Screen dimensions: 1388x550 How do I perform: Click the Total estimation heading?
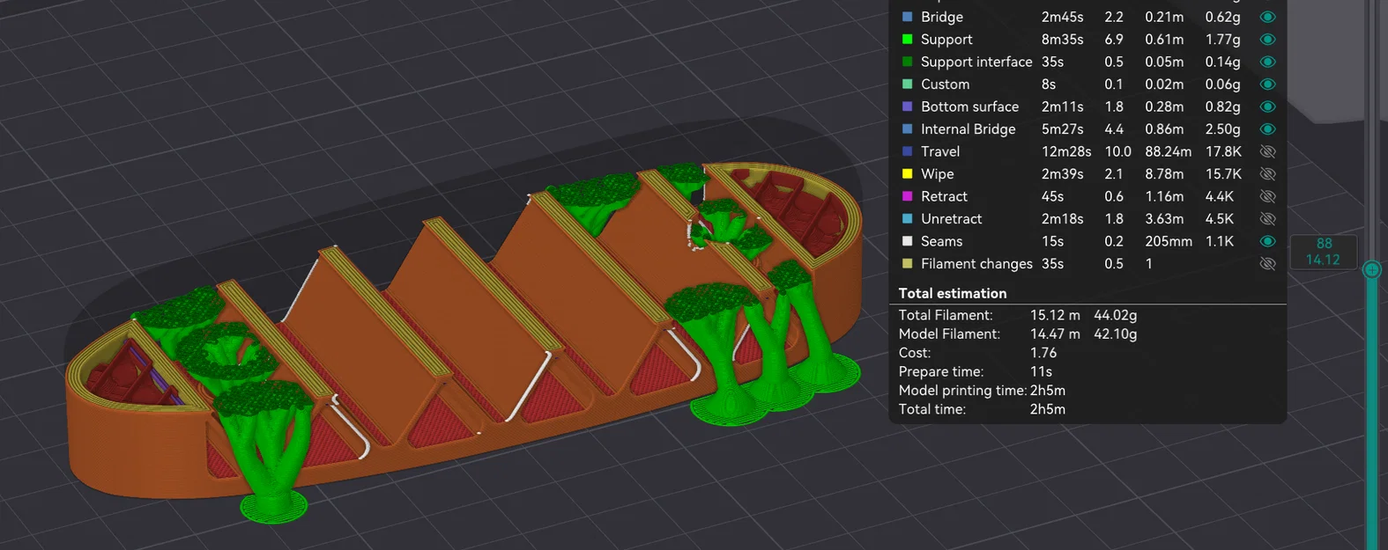pyautogui.click(x=952, y=293)
